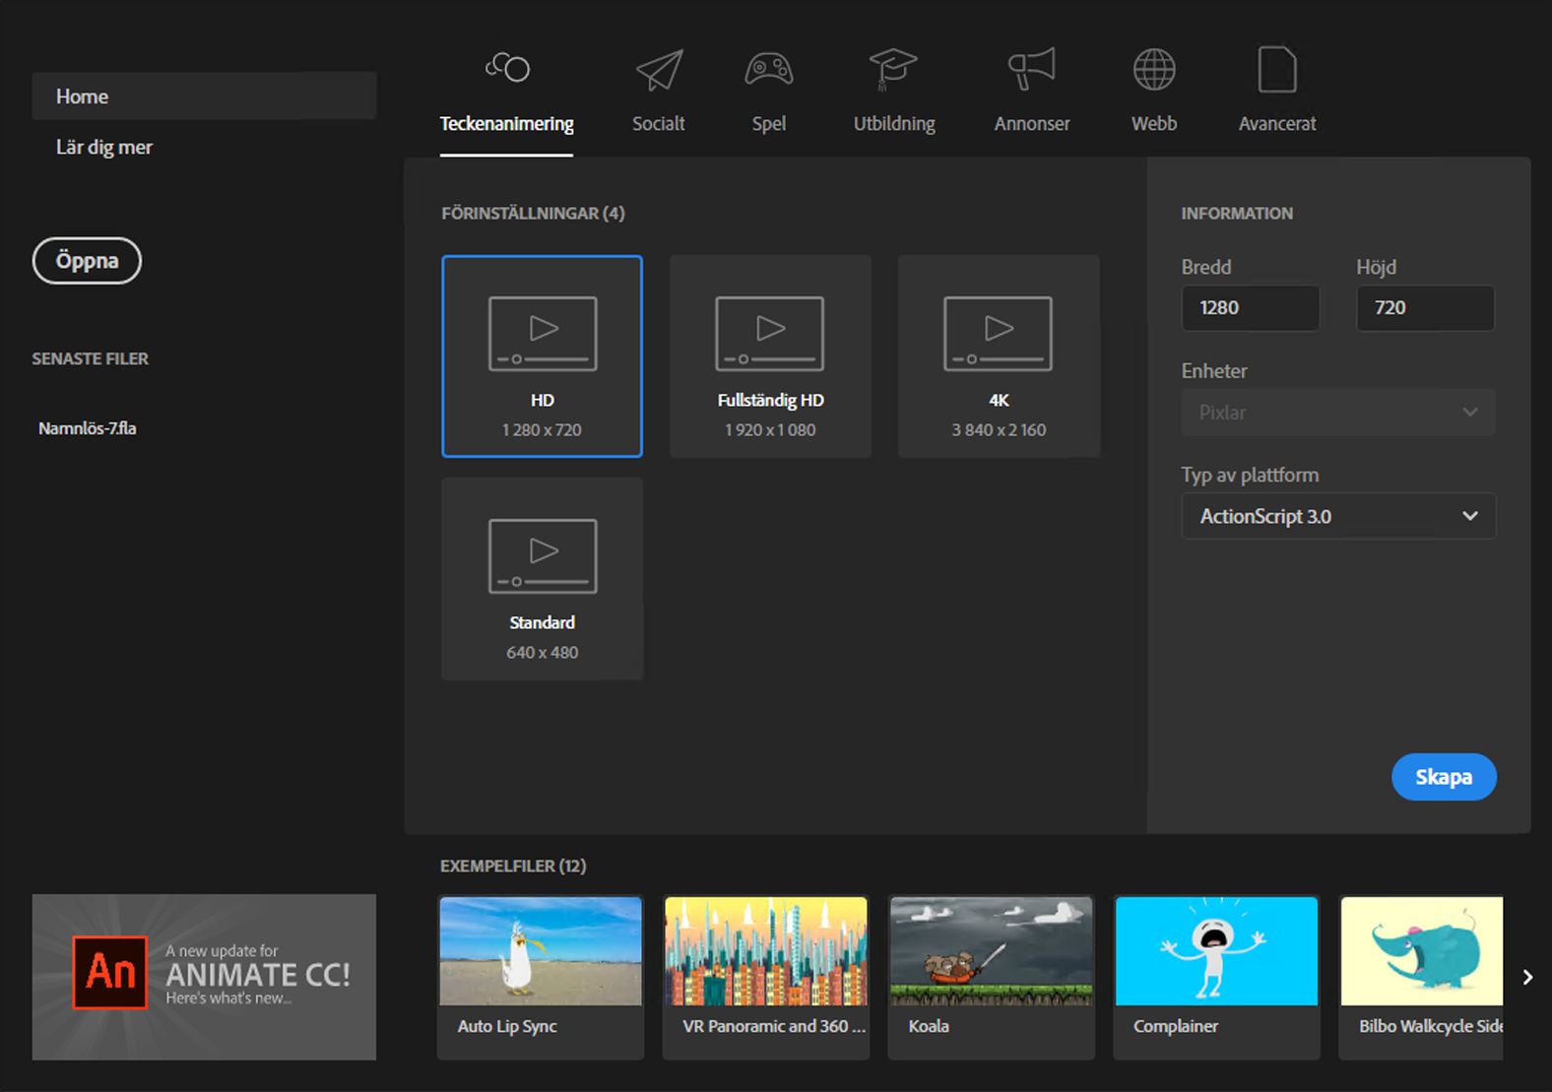This screenshot has width=1552, height=1092.
Task: Go to the Annonser tab
Action: click(1032, 123)
